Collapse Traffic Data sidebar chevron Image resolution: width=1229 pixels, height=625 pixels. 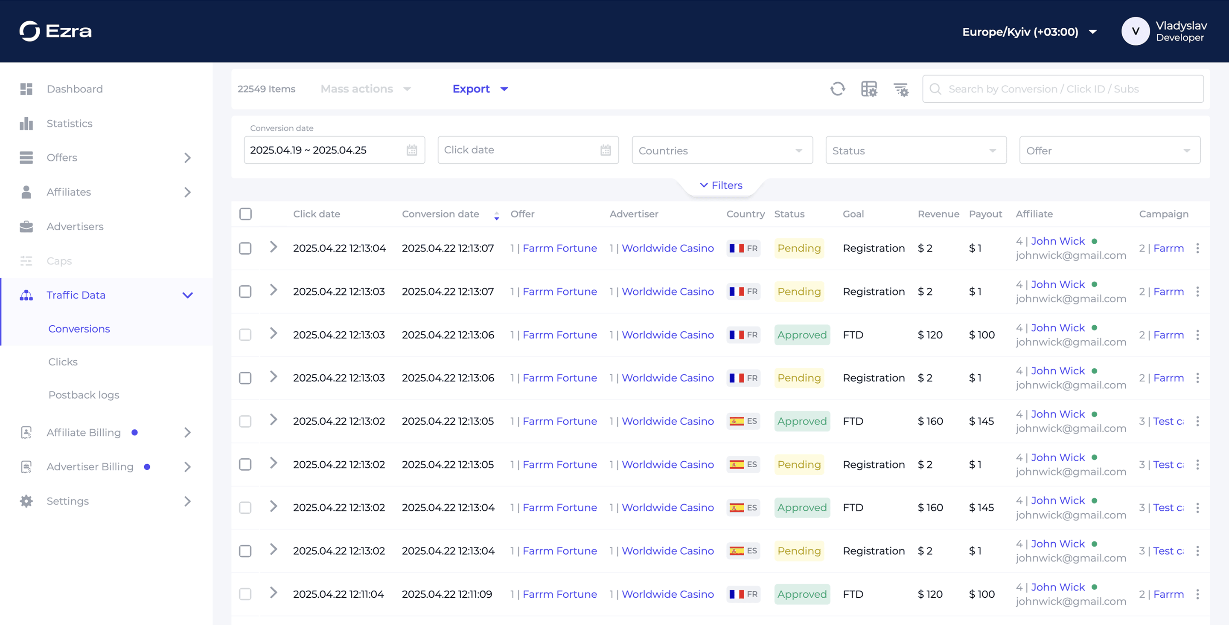coord(187,295)
